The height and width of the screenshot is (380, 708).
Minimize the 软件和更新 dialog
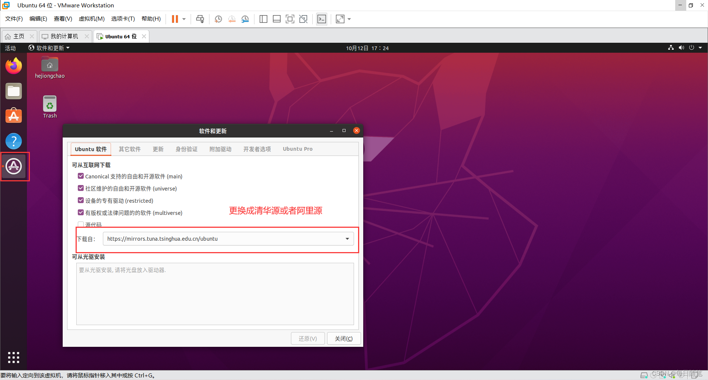coord(332,131)
